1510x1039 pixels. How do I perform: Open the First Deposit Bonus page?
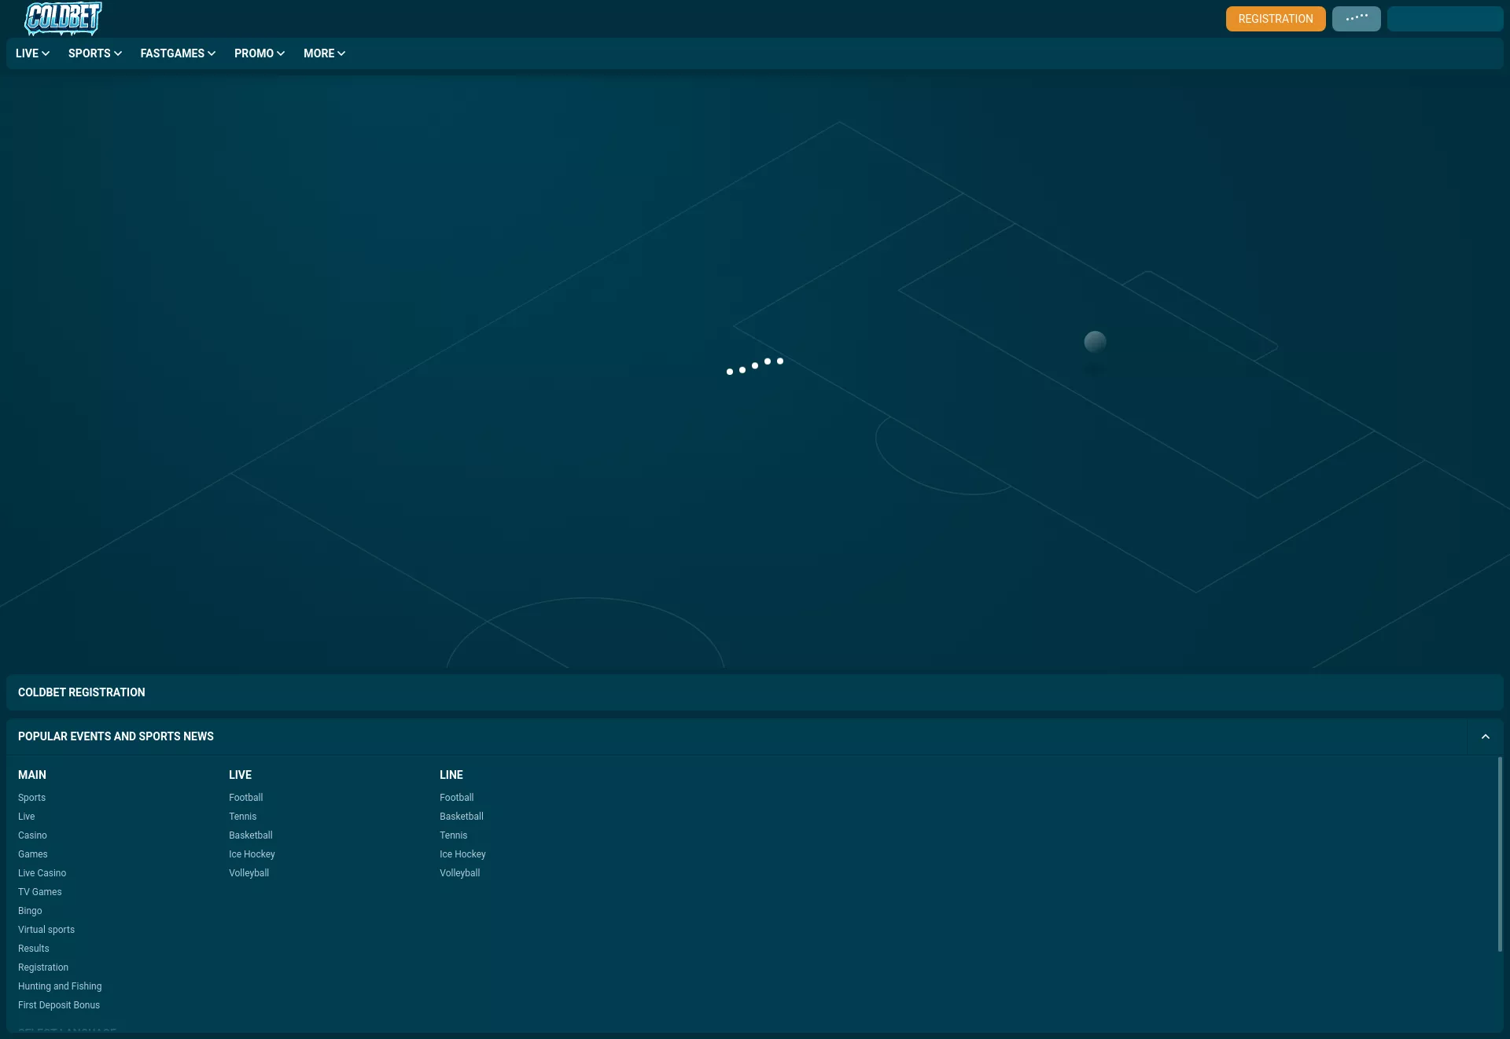(x=58, y=1005)
